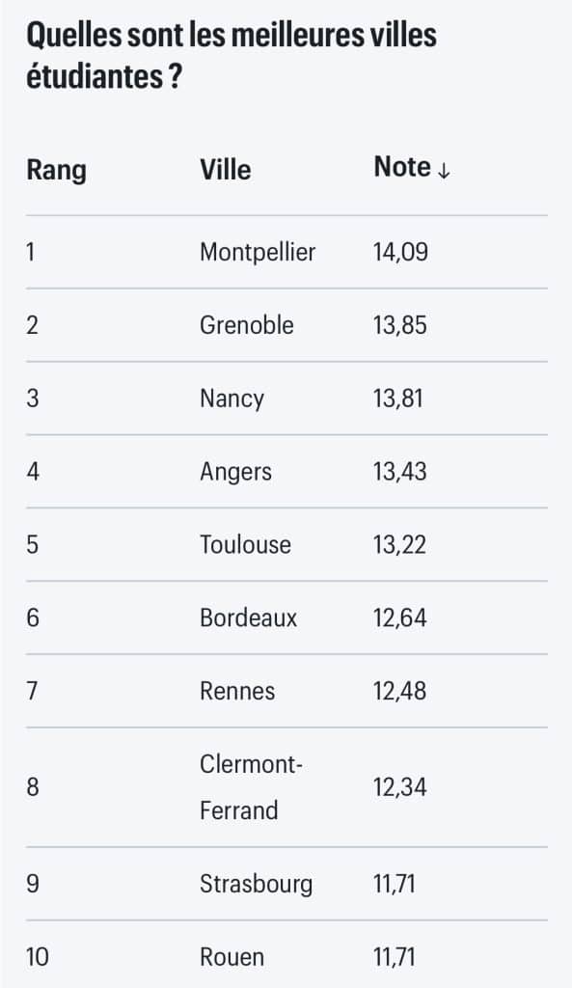Screen dimensions: 572x988
Task: Select the 12,34 score value
Action: [x=400, y=787]
